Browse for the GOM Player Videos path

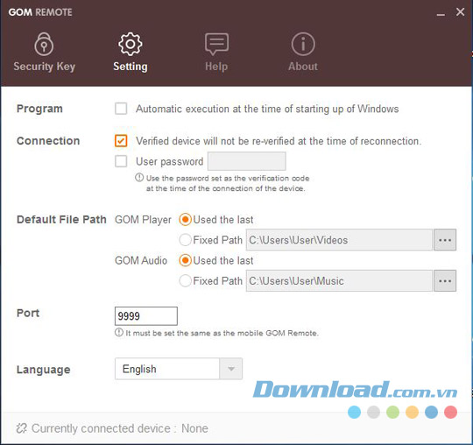point(445,240)
